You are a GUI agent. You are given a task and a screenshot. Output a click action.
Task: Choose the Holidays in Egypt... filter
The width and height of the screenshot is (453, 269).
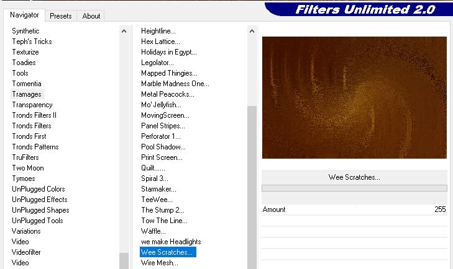point(169,52)
